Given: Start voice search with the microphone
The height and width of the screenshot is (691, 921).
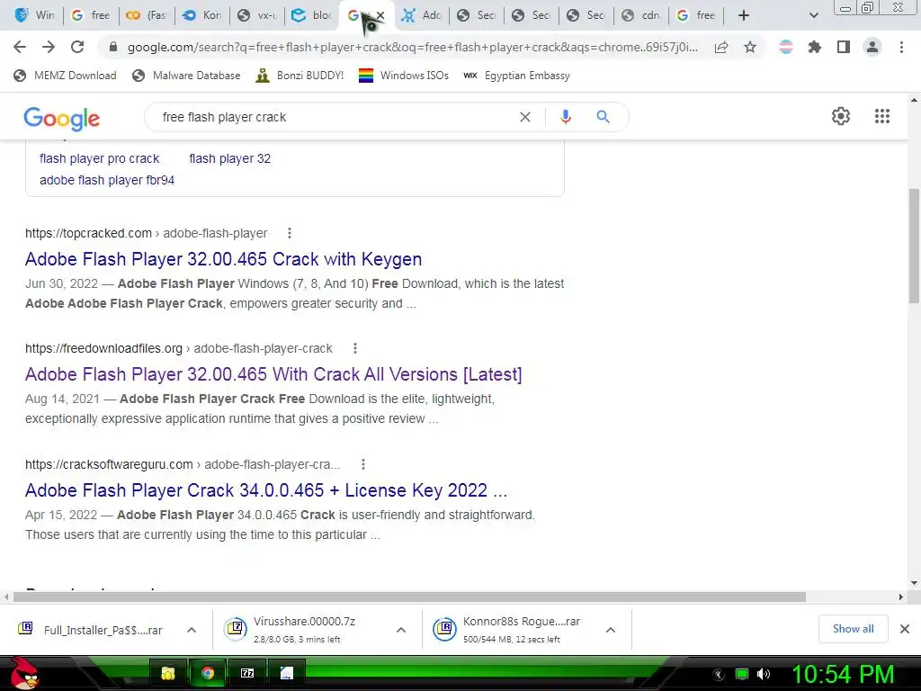Looking at the screenshot, I should point(566,117).
